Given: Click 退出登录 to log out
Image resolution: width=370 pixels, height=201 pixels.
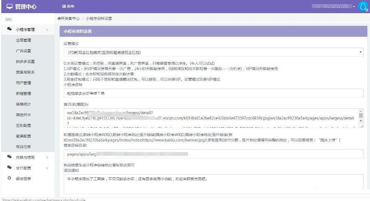Looking at the screenshot, I should click(23, 178).
